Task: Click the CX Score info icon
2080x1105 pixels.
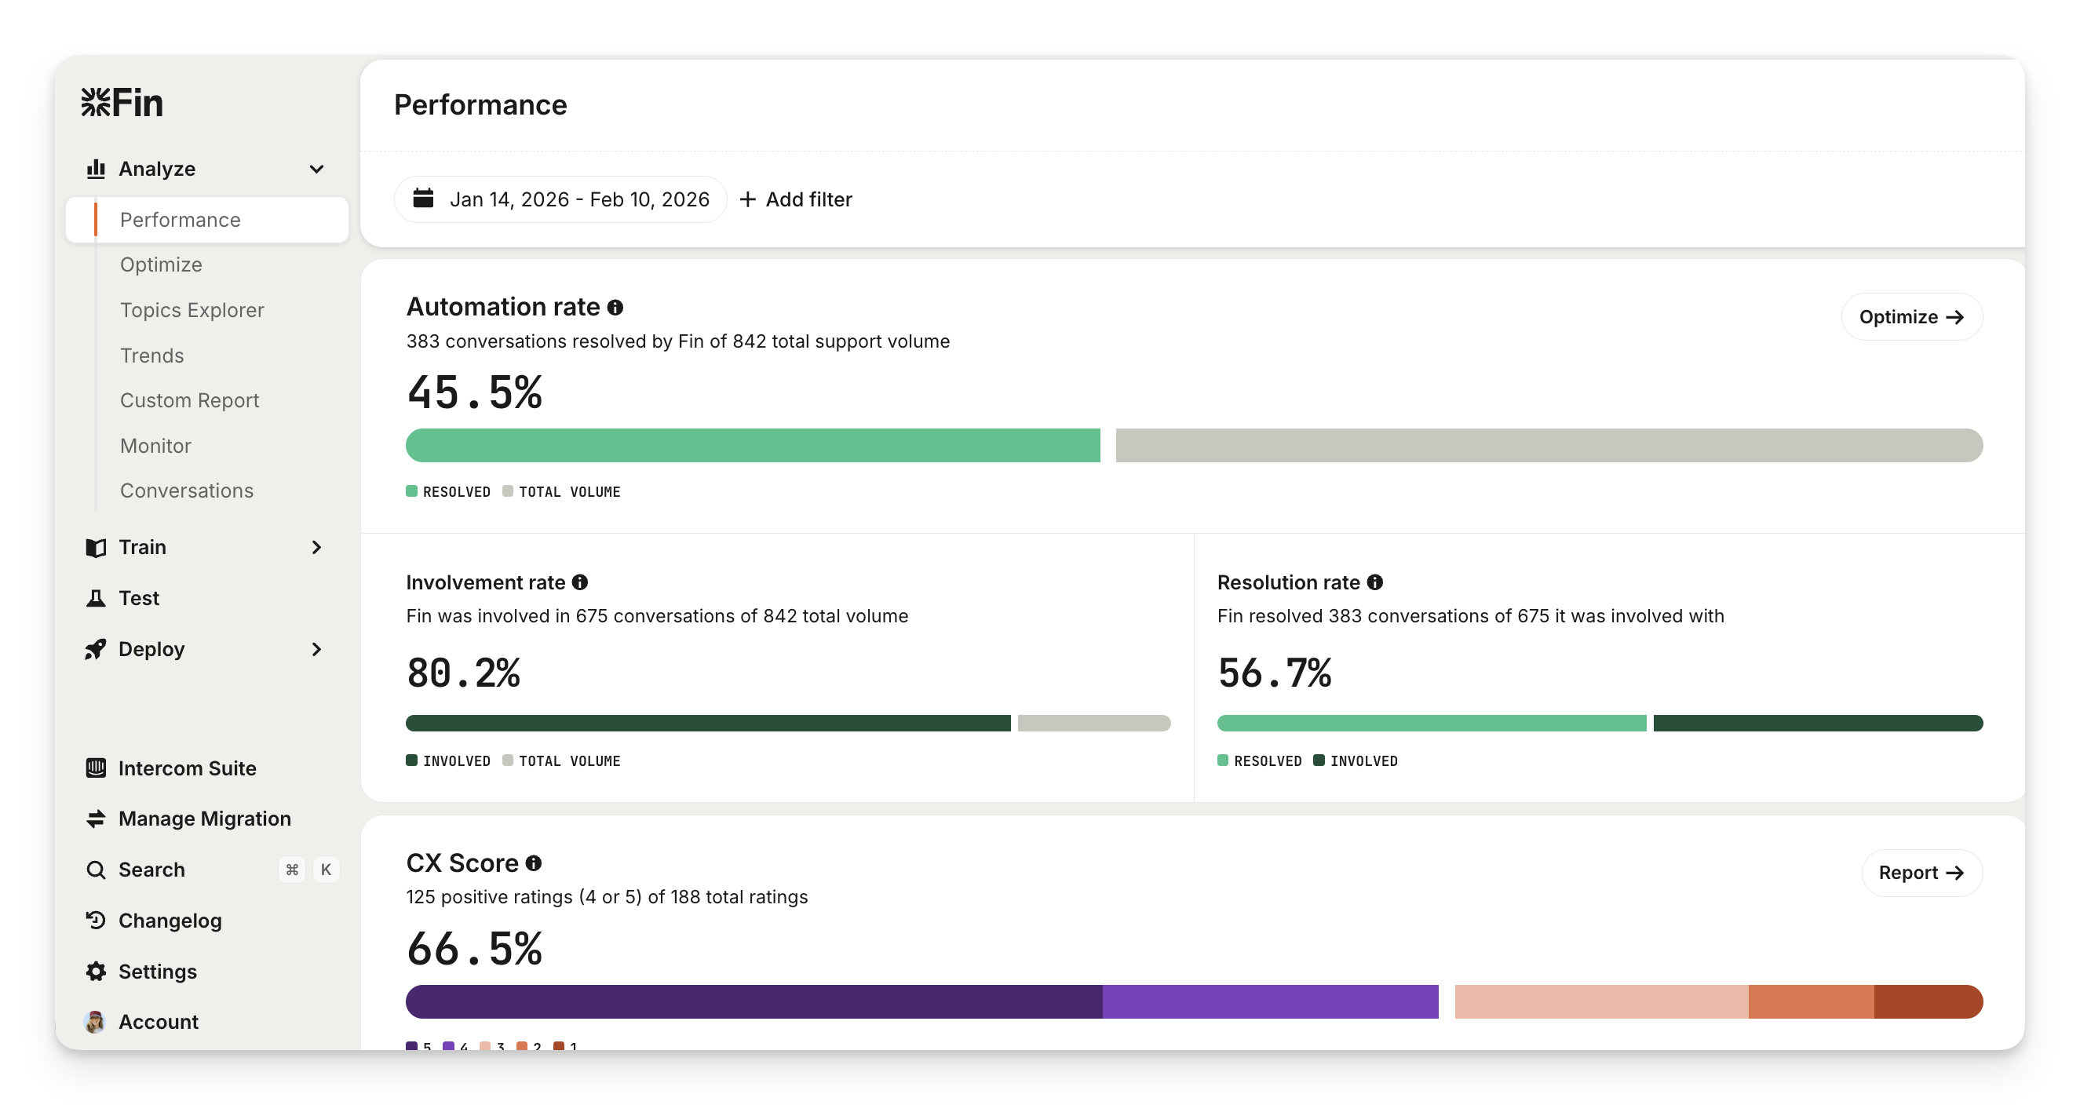Action: (534, 862)
